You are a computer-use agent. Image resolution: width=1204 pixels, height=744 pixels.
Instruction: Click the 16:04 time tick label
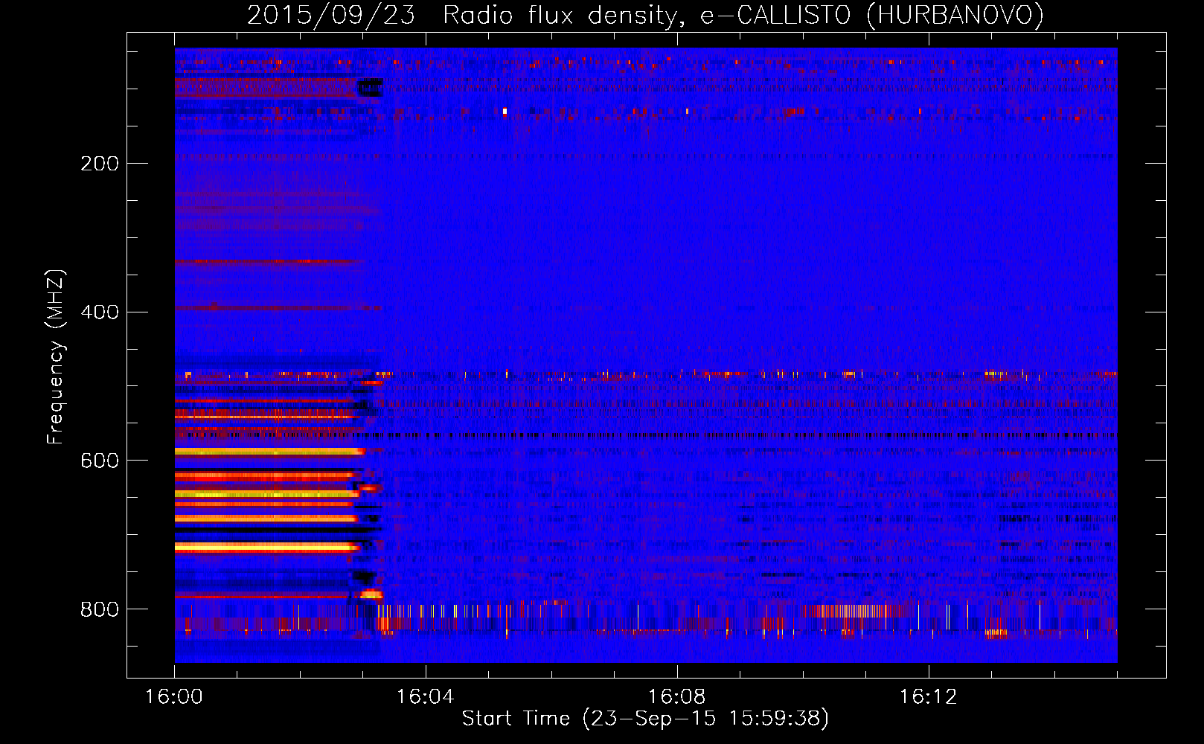coord(425,697)
